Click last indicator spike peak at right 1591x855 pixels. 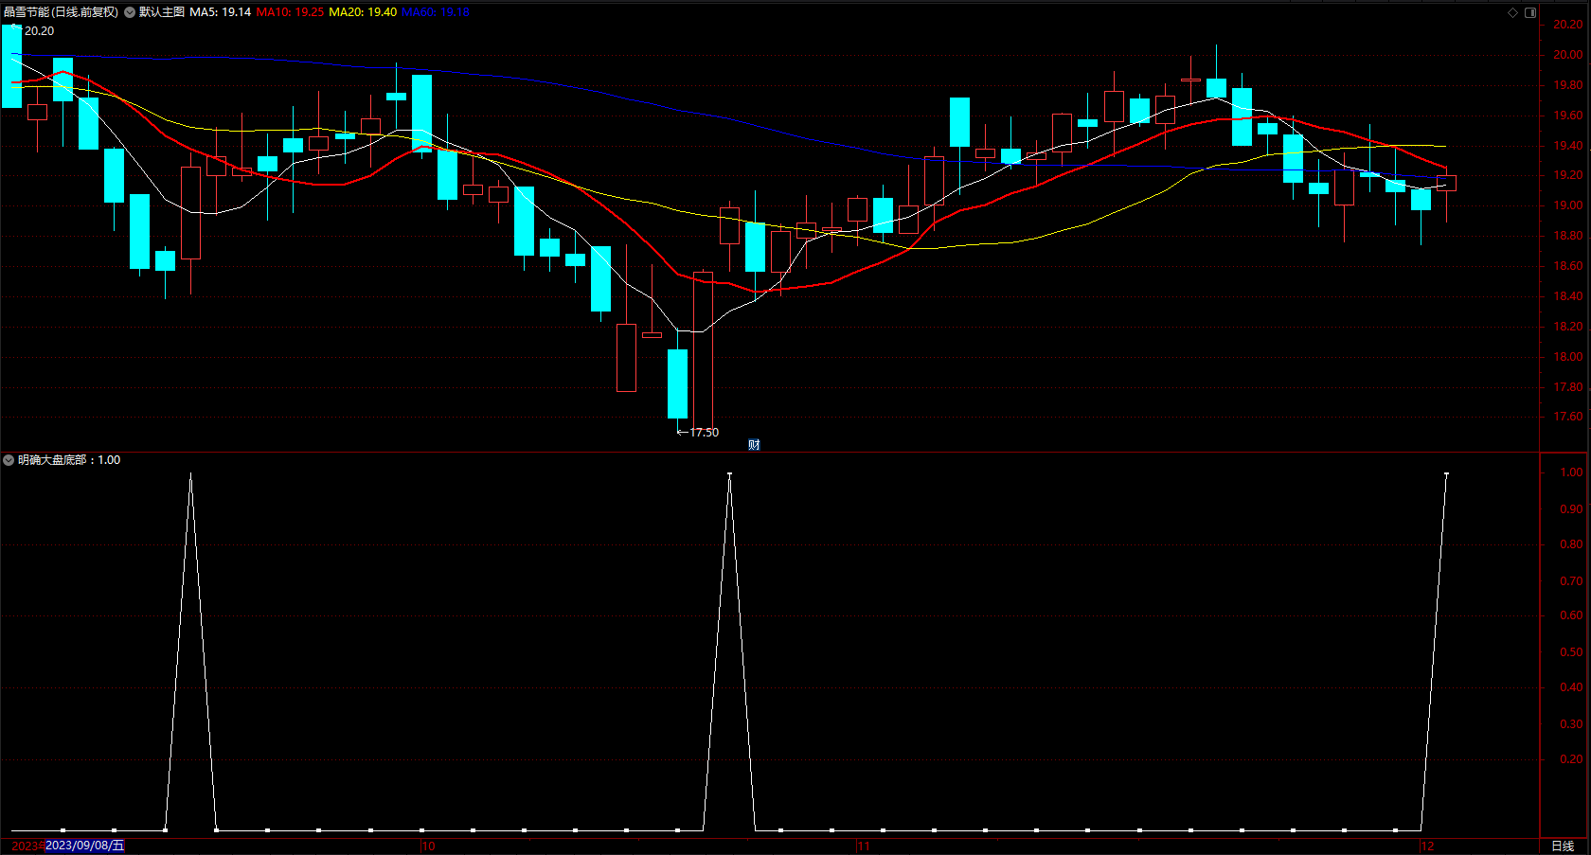1446,473
